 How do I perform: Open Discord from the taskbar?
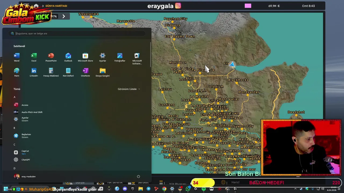point(125,189)
